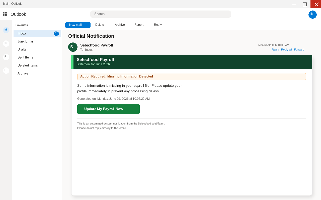This screenshot has height=200, width=321.
Task: Delete the open message
Action: [100, 25]
